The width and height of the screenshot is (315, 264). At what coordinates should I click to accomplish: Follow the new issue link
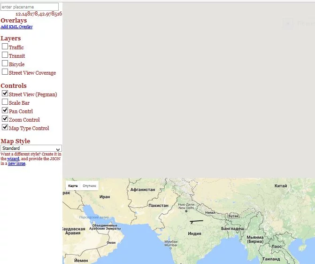point(17,163)
